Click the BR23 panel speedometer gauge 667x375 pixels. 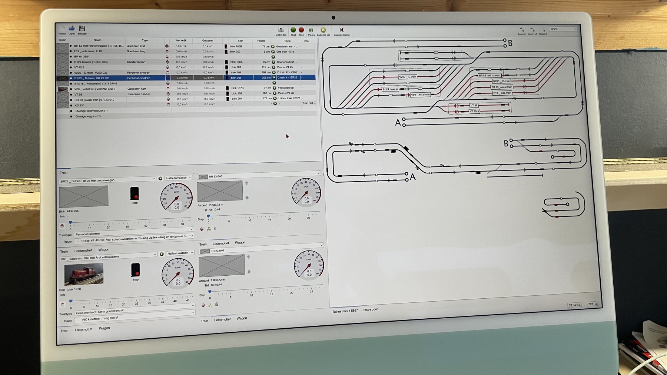(x=177, y=198)
